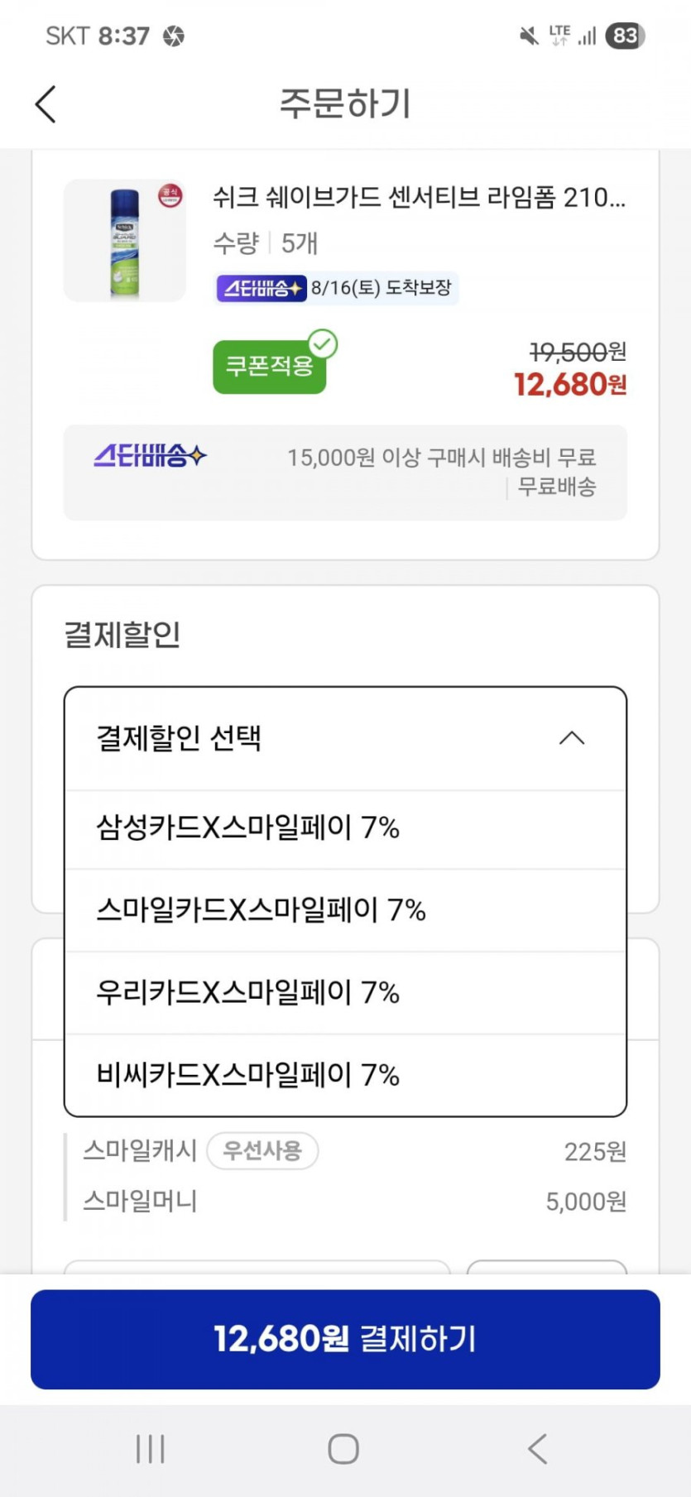Tap the product title 쉬크 쉐이브가드 센서티브

[x=419, y=198]
